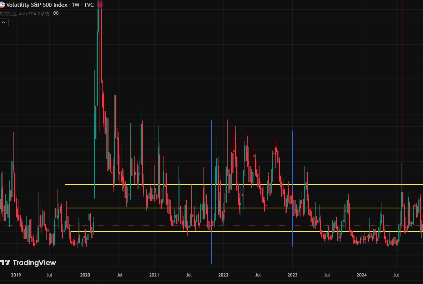Screen dimensions: 423x284
Task: Click the 2023 label on the time axis
Action: (x=292, y=275)
